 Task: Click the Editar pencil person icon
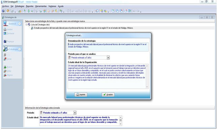click(x=5, y=71)
